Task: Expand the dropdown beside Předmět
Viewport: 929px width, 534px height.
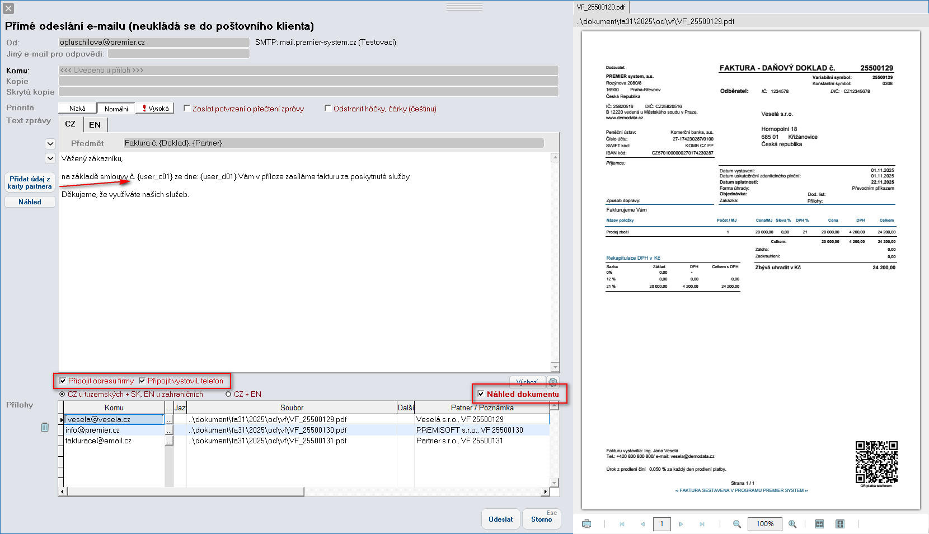Action: [50, 143]
